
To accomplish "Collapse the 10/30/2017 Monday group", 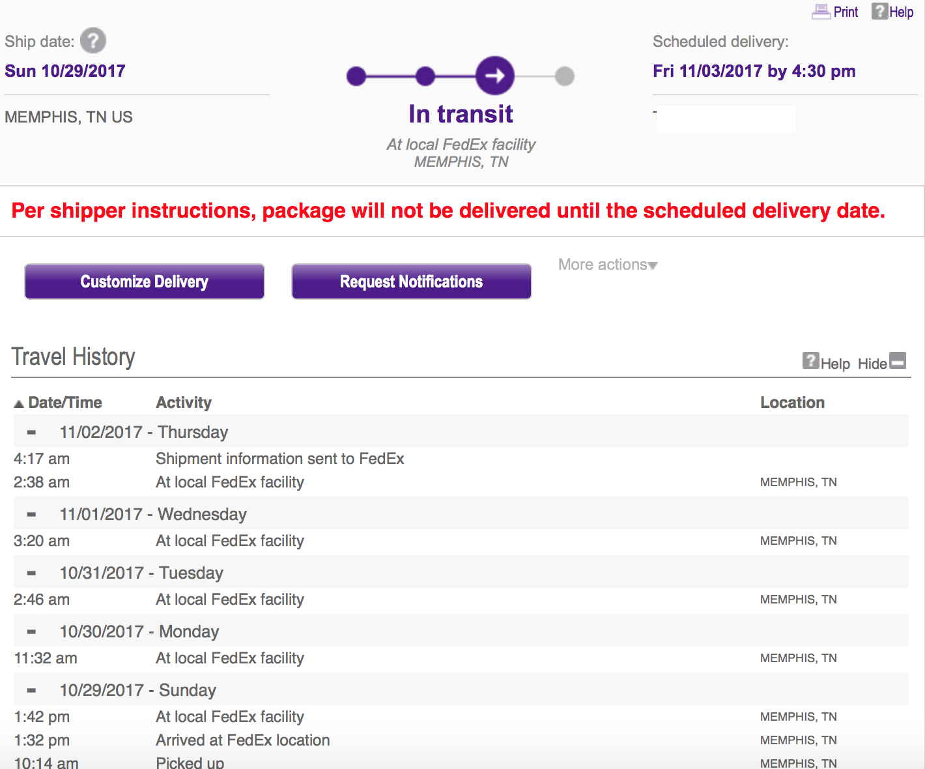I will tap(31, 631).
